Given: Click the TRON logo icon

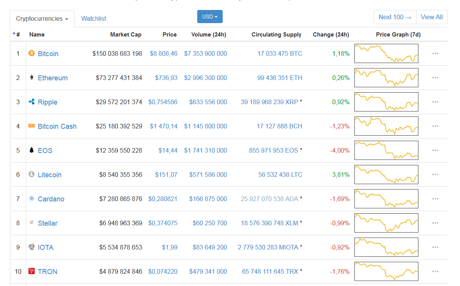Looking at the screenshot, I should pyautogui.click(x=31, y=271).
